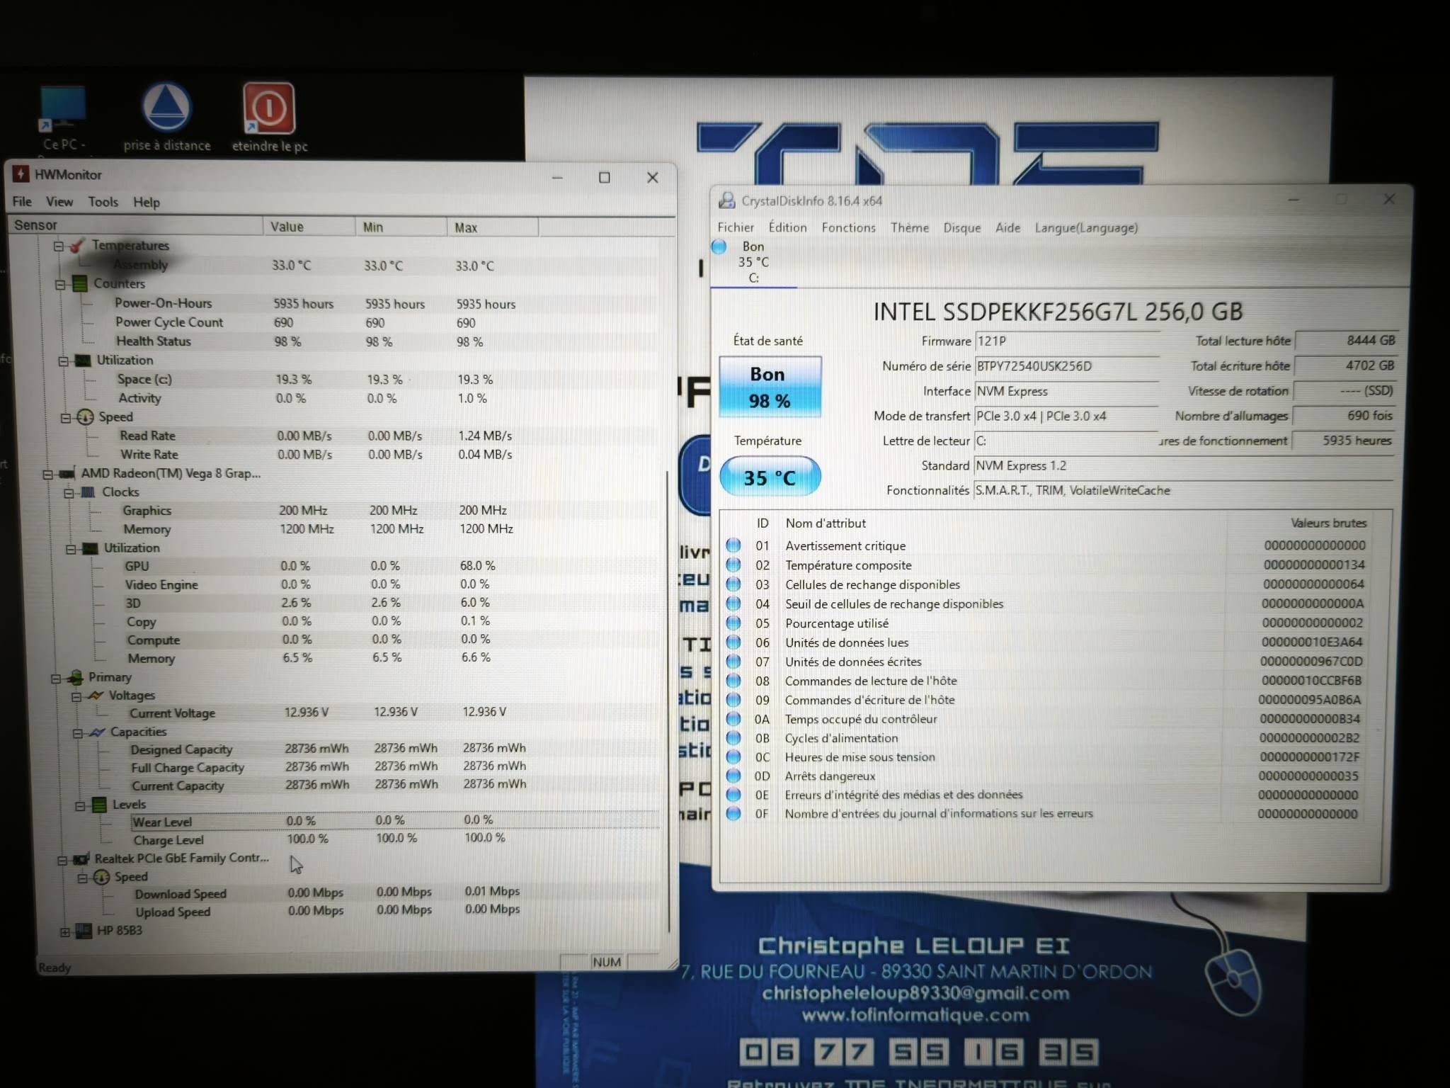Click thermometer icon beside Temperatures
This screenshot has height=1088, width=1450.
78,245
